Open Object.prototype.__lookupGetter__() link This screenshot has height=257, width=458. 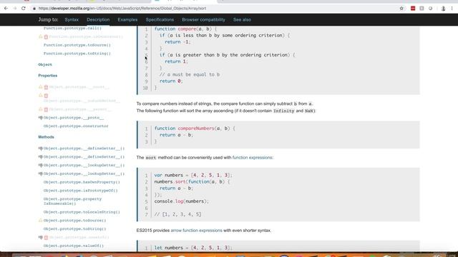point(84,165)
